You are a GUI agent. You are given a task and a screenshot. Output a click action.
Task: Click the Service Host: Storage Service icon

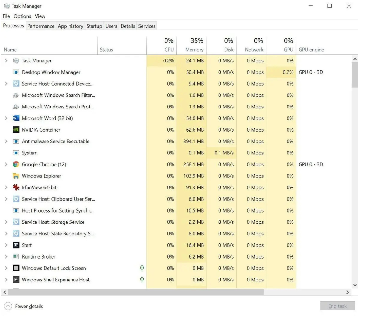click(x=16, y=222)
